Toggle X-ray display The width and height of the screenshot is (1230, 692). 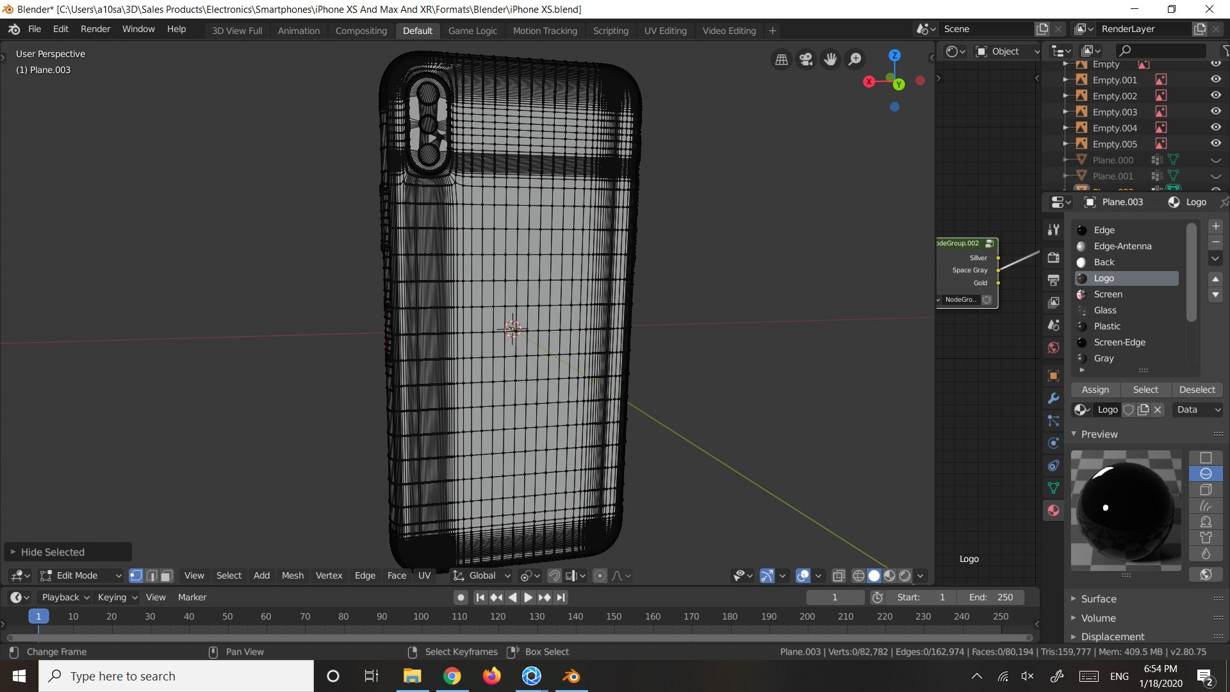tap(838, 576)
